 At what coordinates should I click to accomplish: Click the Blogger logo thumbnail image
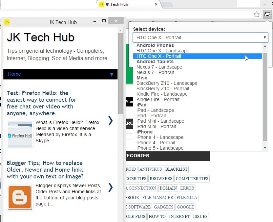[x=20, y=198]
